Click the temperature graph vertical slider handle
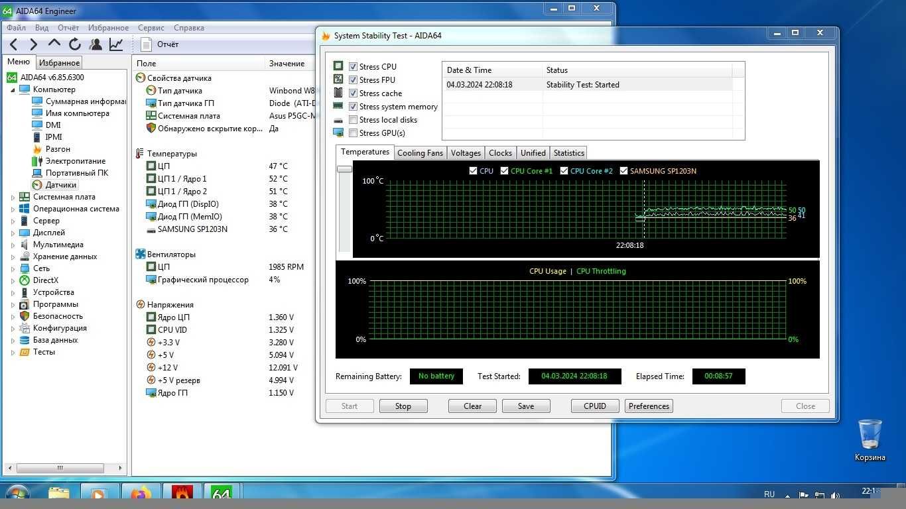 pos(344,169)
